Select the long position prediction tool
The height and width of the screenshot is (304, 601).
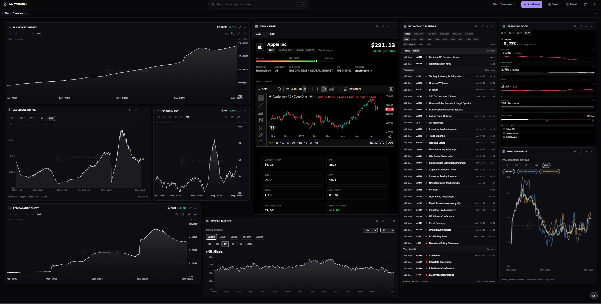261,127
